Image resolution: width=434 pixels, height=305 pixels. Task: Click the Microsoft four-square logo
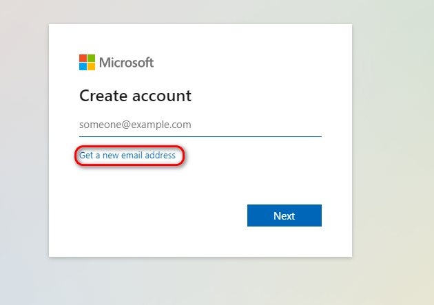point(87,63)
